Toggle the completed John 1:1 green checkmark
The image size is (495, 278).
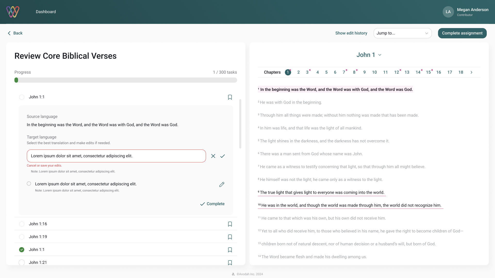pyautogui.click(x=22, y=250)
